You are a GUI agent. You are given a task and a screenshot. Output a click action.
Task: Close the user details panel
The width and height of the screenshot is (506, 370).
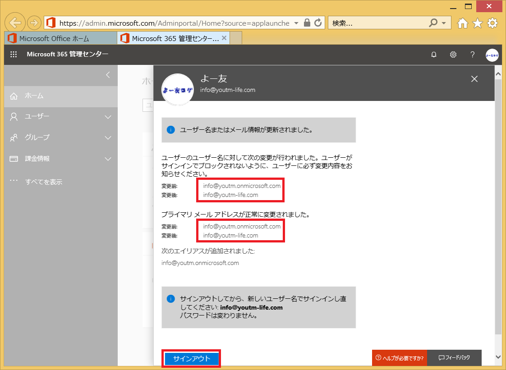(x=474, y=79)
